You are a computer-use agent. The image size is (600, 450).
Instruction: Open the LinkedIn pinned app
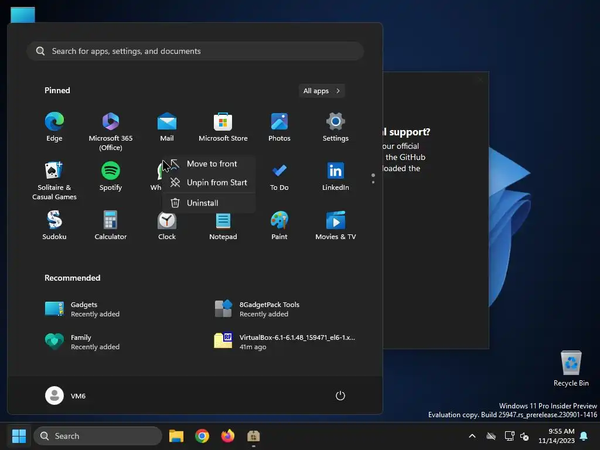tap(336, 176)
